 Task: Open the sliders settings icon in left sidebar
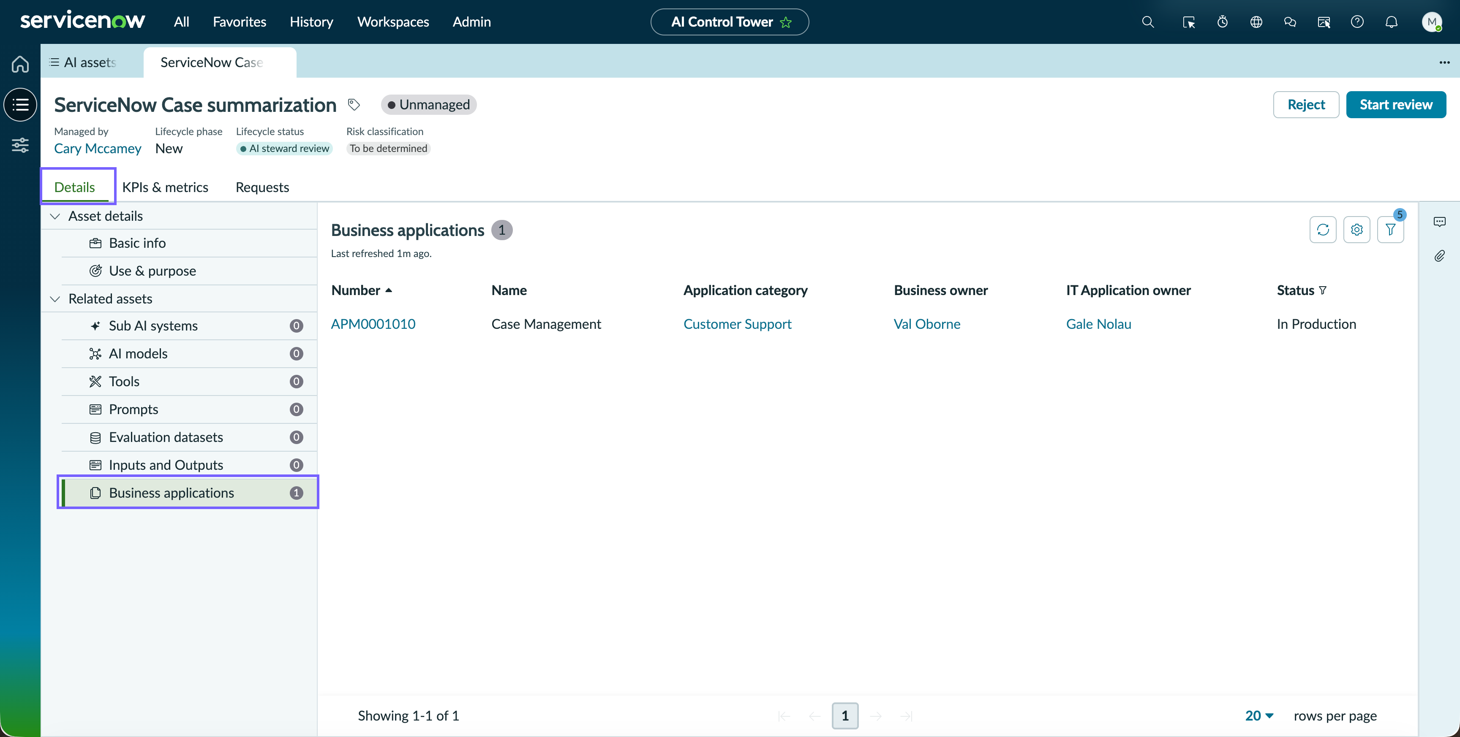[x=20, y=145]
